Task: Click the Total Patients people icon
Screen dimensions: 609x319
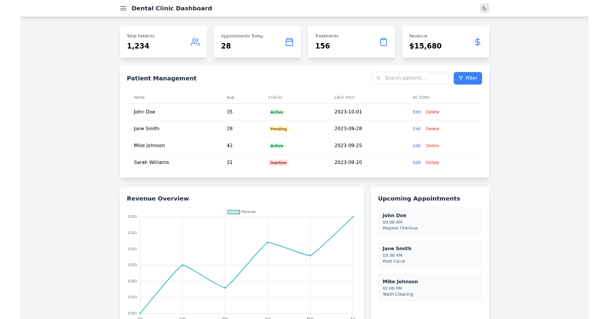Action: pos(195,42)
